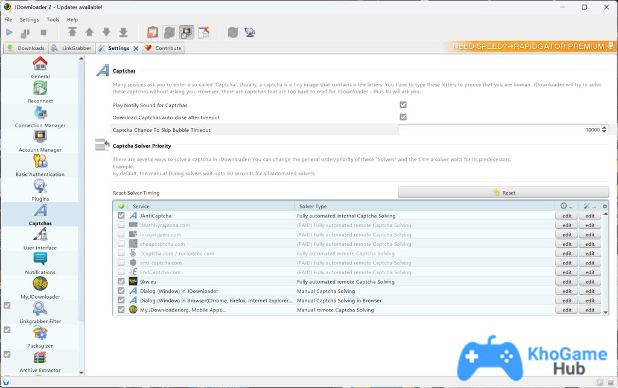The height and width of the screenshot is (388, 618).
Task: Increase bubble timeout with the up stepper
Action: coord(605,127)
